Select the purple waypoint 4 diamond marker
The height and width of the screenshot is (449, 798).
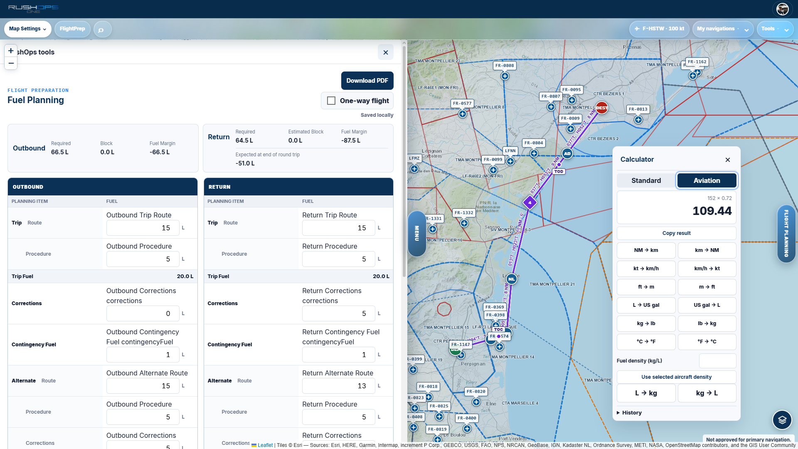point(530,203)
